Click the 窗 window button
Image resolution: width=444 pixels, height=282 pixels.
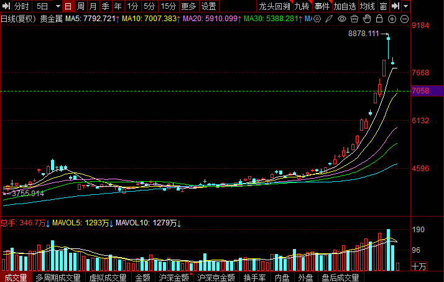coord(383,6)
